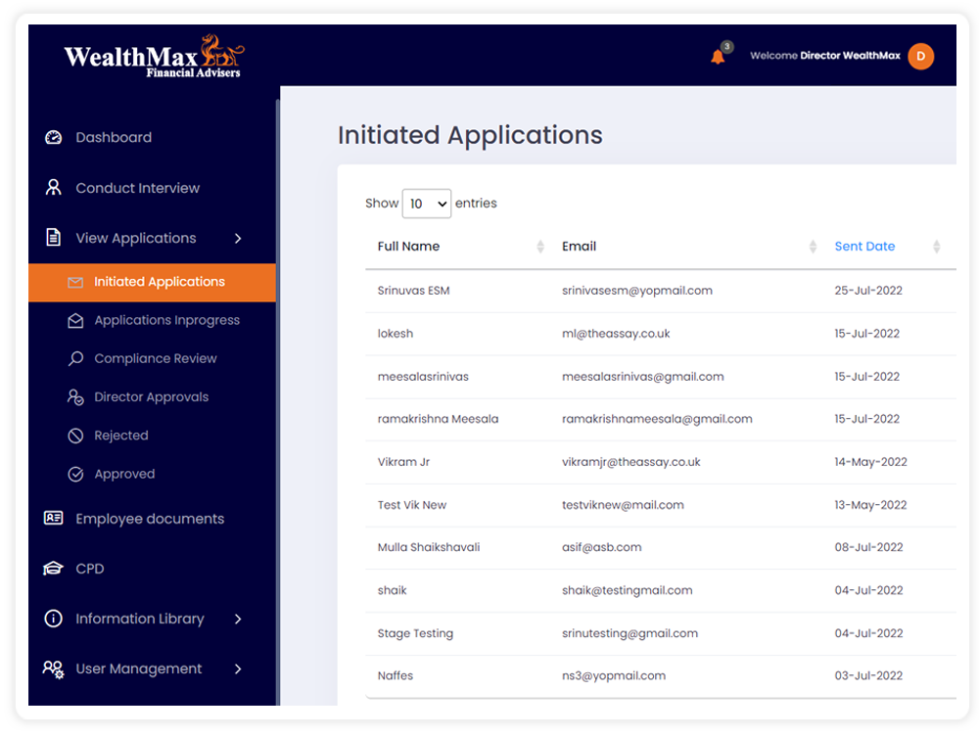Screen dimensions: 979x737
Task: Select Initiated Applications menu item
Action: click(153, 282)
